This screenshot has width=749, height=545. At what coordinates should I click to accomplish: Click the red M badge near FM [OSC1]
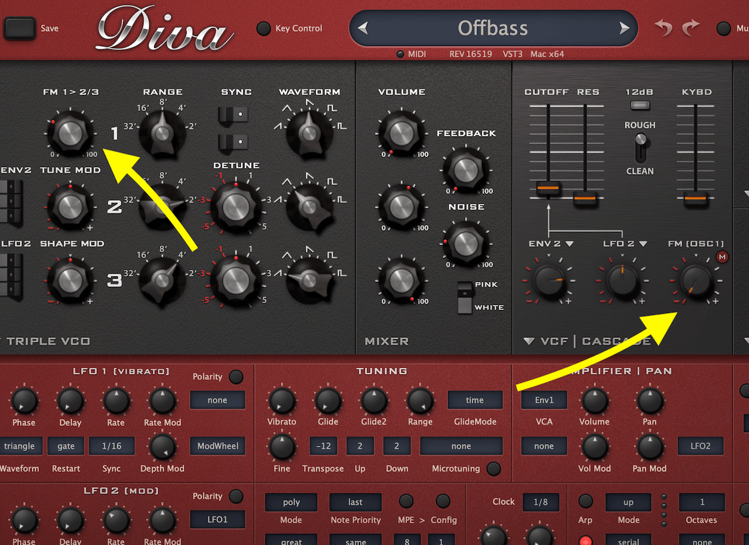pyautogui.click(x=723, y=257)
